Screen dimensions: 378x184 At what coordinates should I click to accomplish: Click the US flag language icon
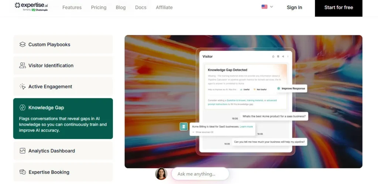264,7
